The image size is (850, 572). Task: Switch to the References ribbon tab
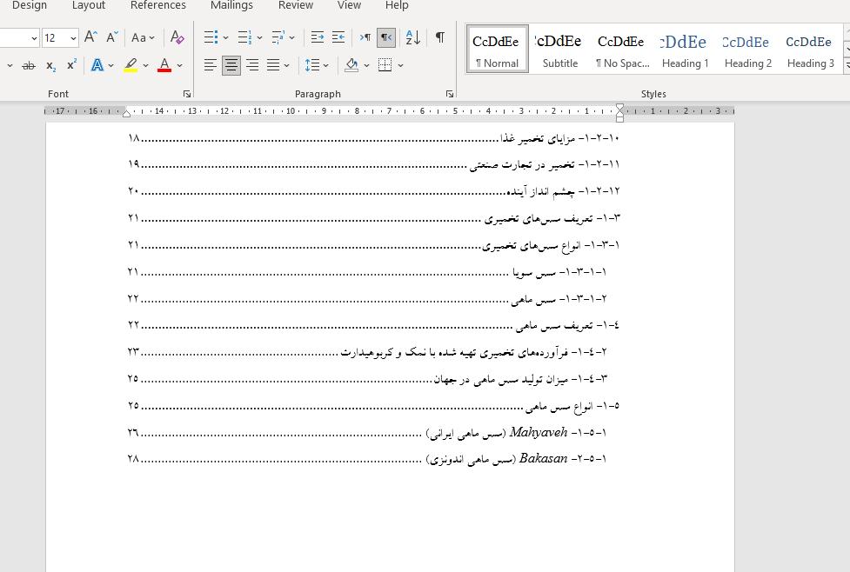(x=157, y=5)
